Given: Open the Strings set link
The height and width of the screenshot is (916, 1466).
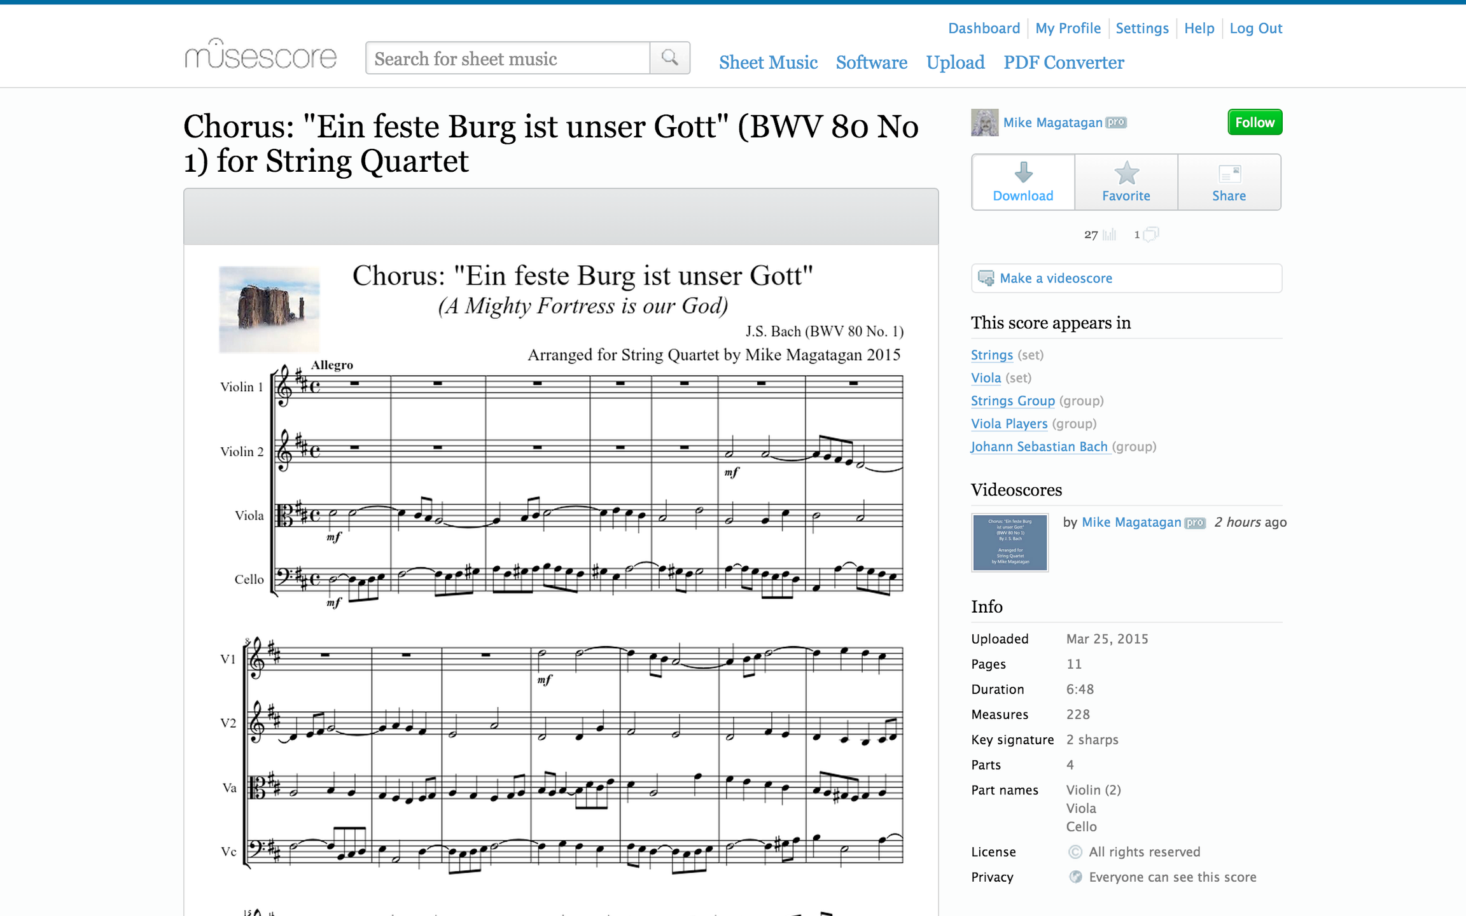Looking at the screenshot, I should 991,355.
